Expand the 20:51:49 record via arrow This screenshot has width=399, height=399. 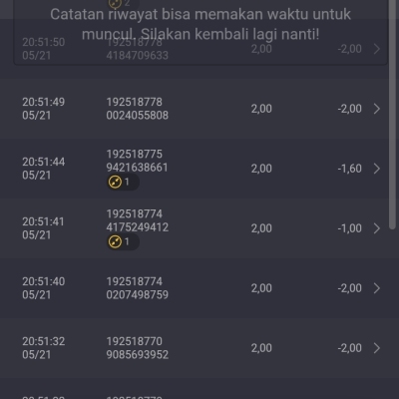pos(377,109)
